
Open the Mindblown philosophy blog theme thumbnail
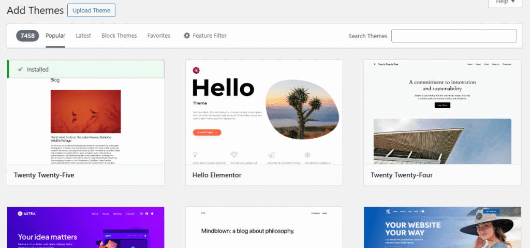coord(264,227)
